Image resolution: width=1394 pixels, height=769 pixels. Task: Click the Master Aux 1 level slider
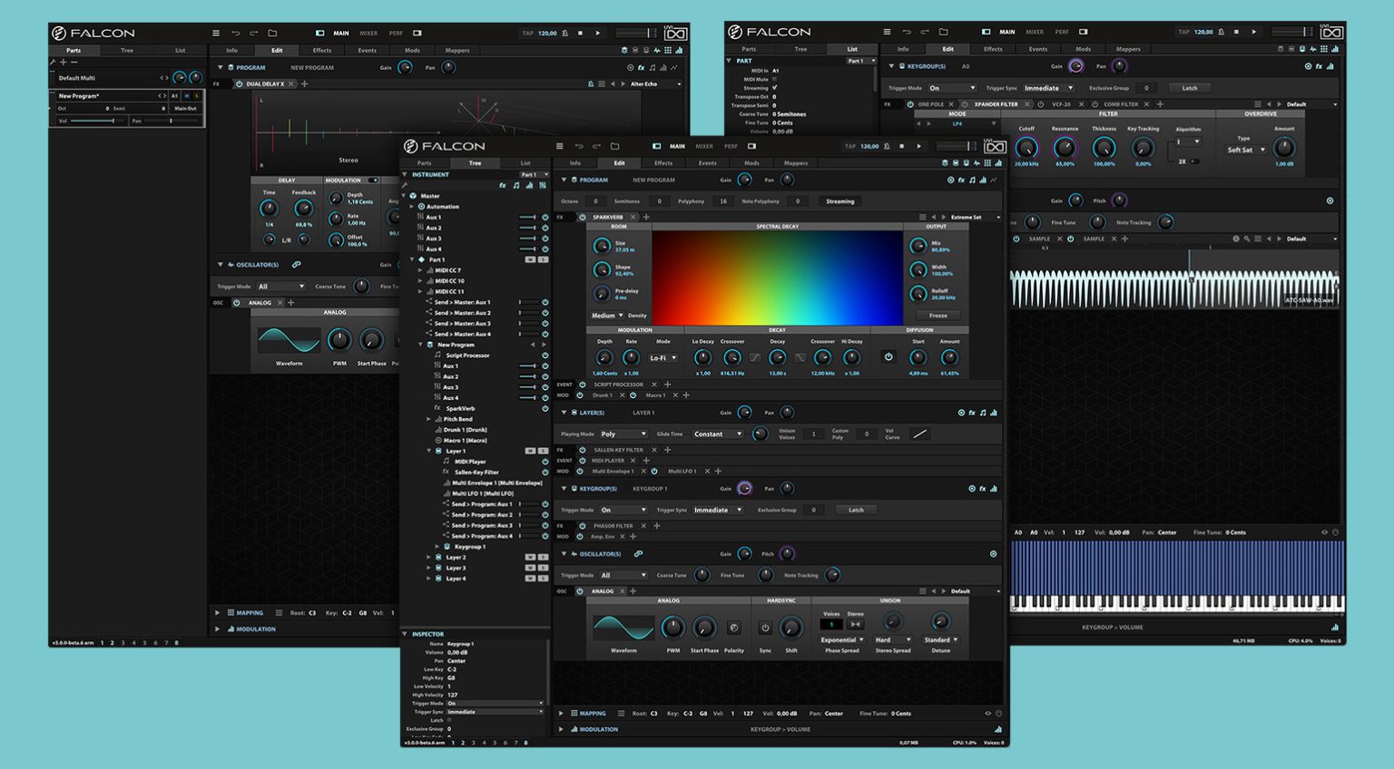coord(526,218)
